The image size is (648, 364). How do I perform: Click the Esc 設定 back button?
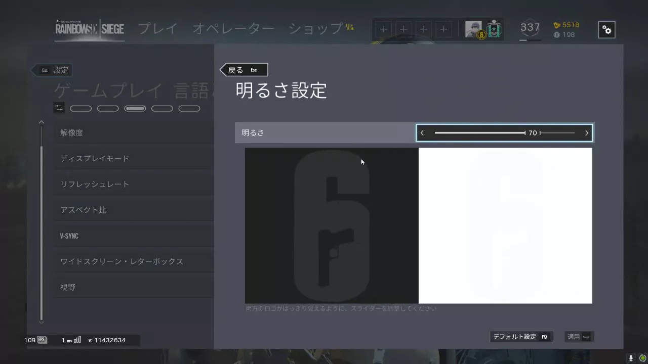coord(52,70)
